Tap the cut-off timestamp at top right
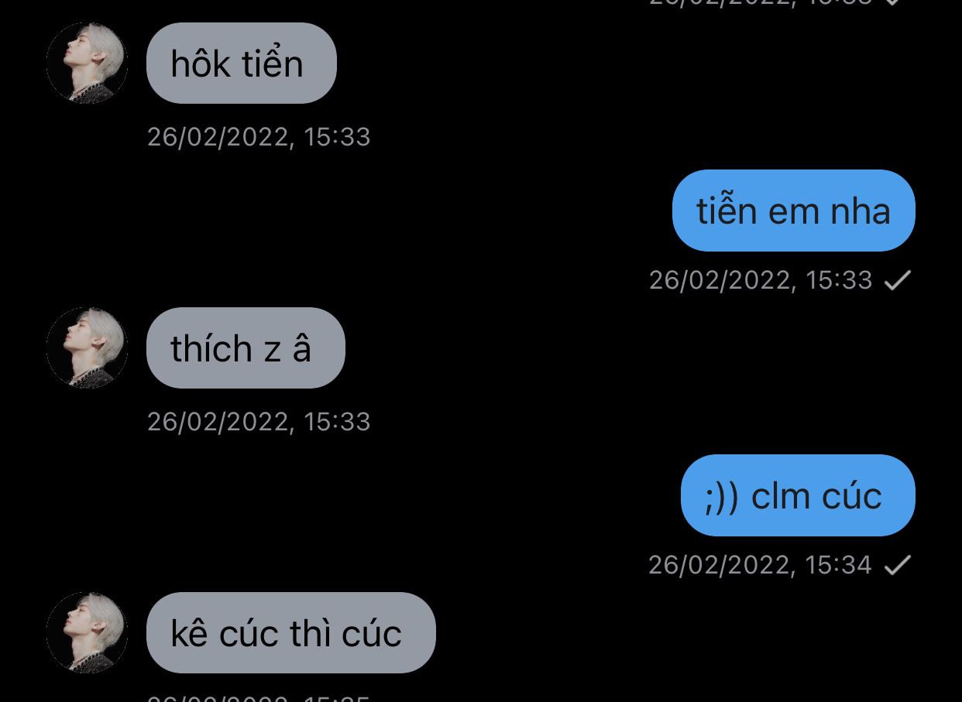This screenshot has height=702, width=962. tap(761, 2)
